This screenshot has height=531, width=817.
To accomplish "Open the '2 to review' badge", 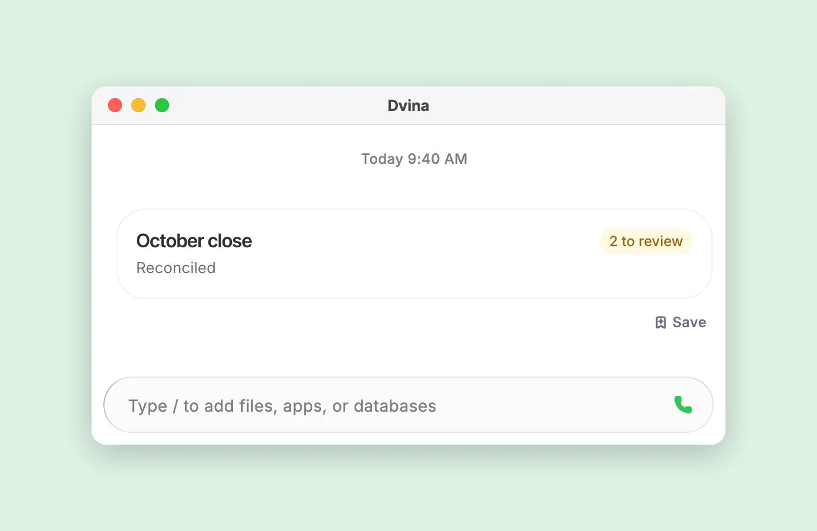I will 646,241.
